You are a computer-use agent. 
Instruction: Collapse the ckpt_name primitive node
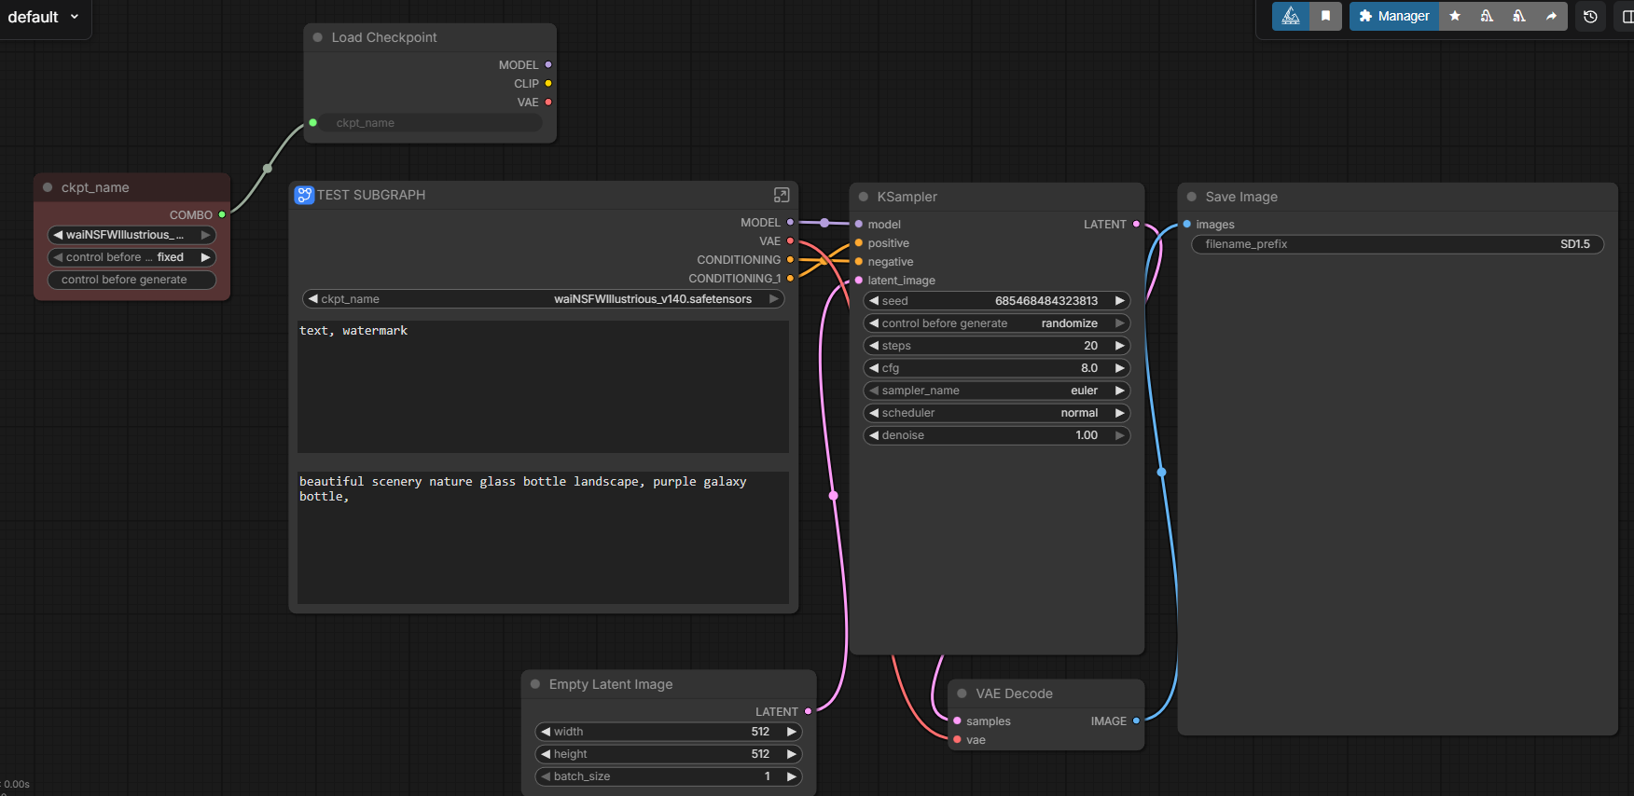coord(48,187)
